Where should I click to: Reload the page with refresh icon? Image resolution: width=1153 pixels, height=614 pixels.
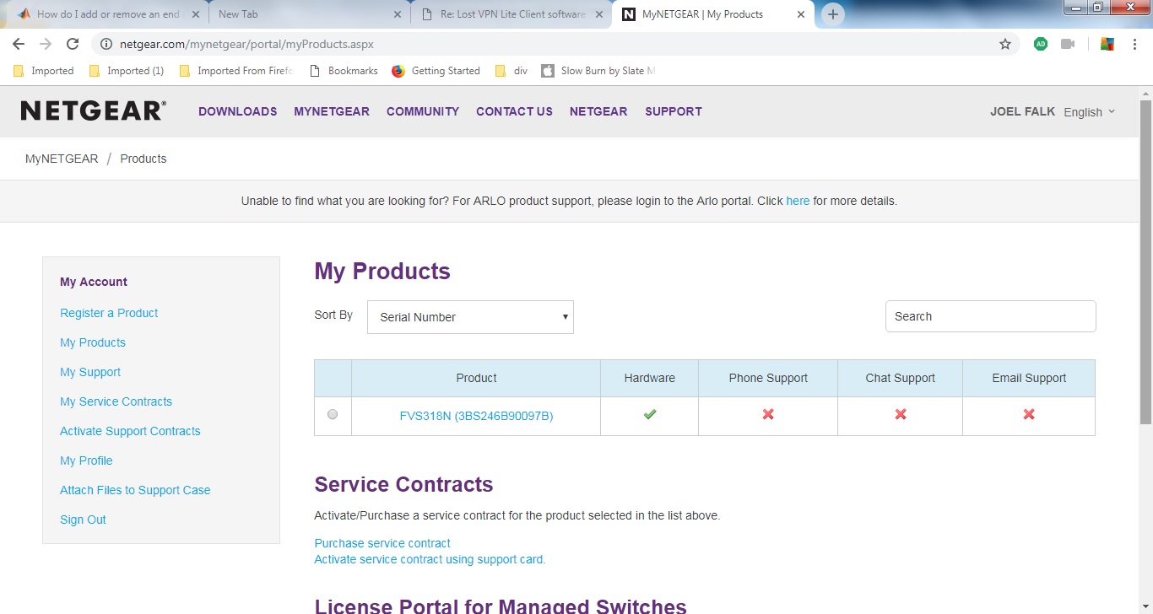(x=73, y=44)
